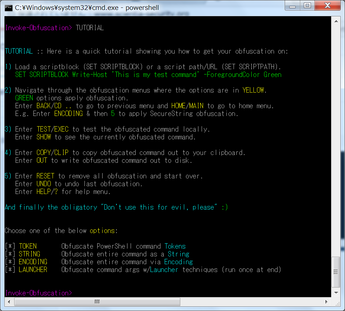Click the cyan 'Launcher' word

point(164,270)
